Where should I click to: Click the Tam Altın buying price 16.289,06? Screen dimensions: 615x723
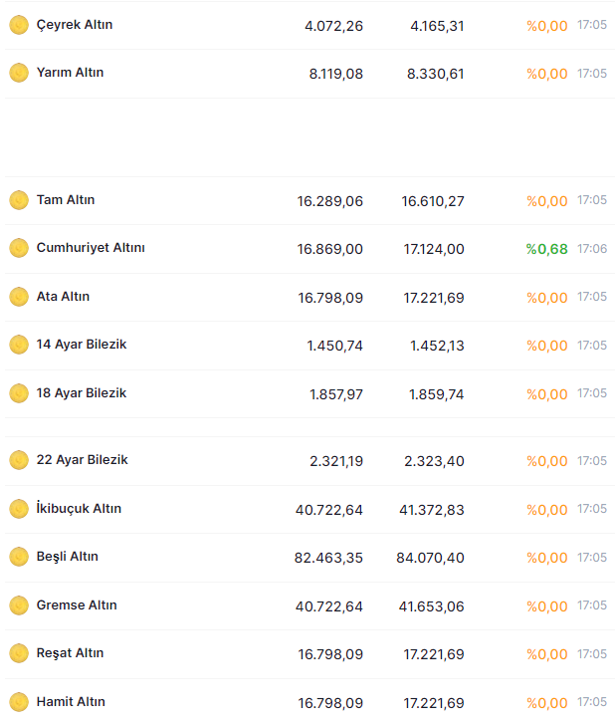pos(329,201)
